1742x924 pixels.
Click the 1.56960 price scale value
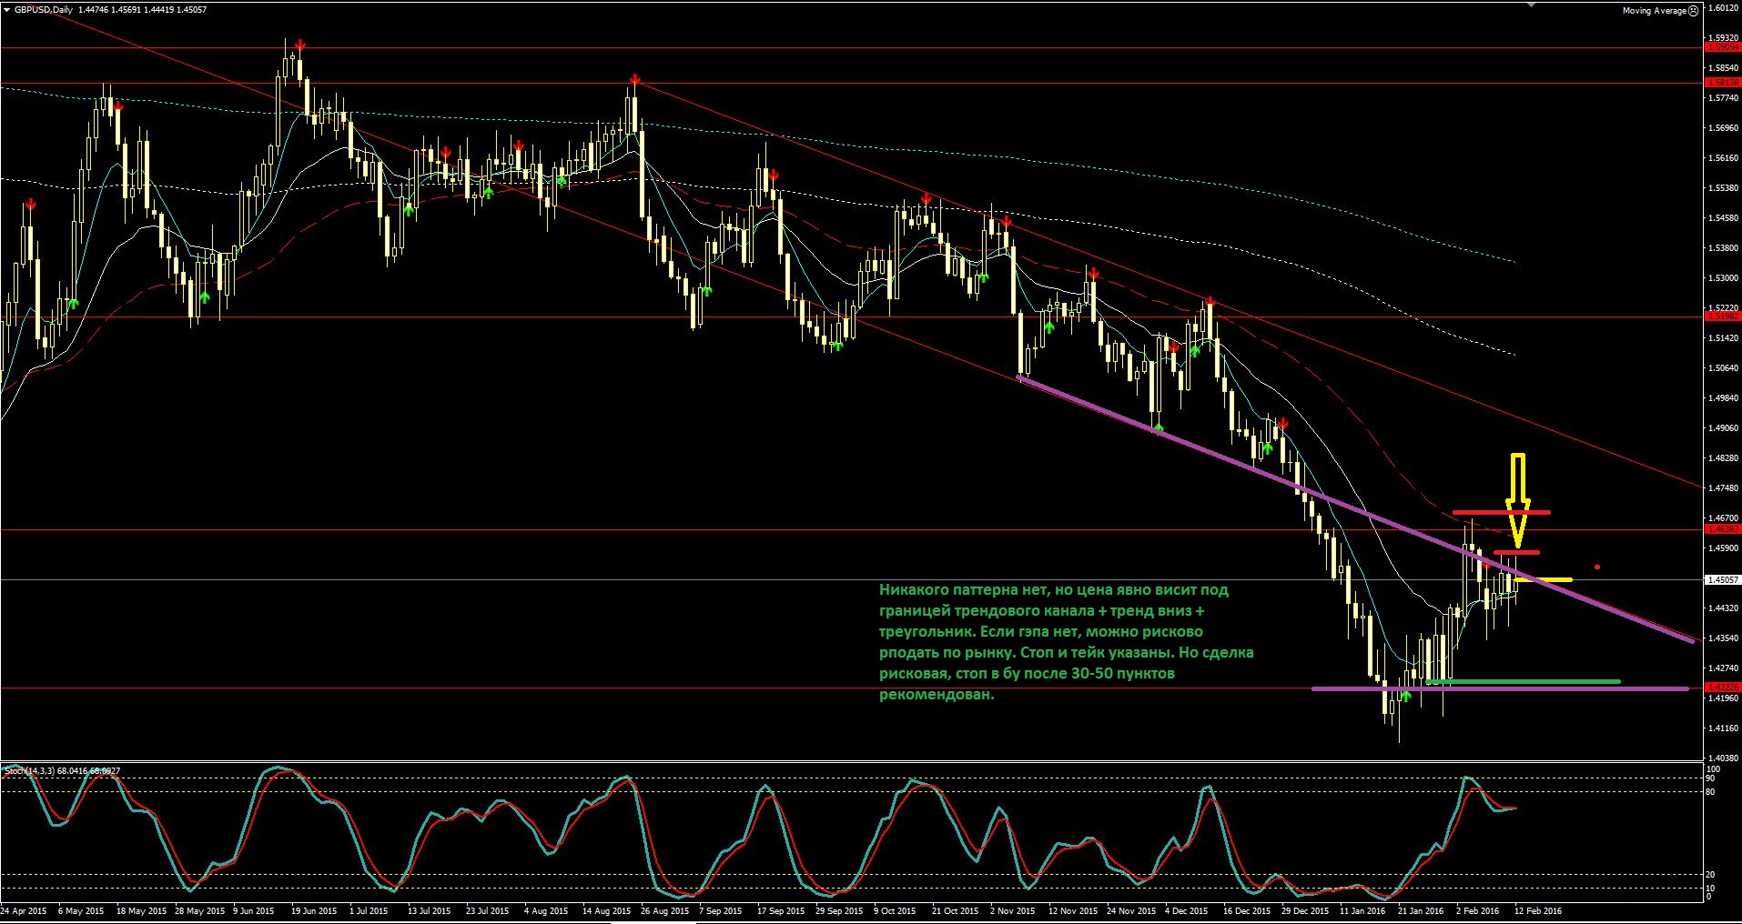[1724, 128]
